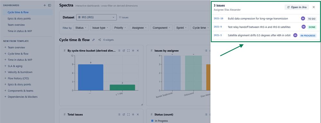This screenshot has width=321, height=123.
Task: Open cycle-time bucket widget in new window
Action: (124, 50)
